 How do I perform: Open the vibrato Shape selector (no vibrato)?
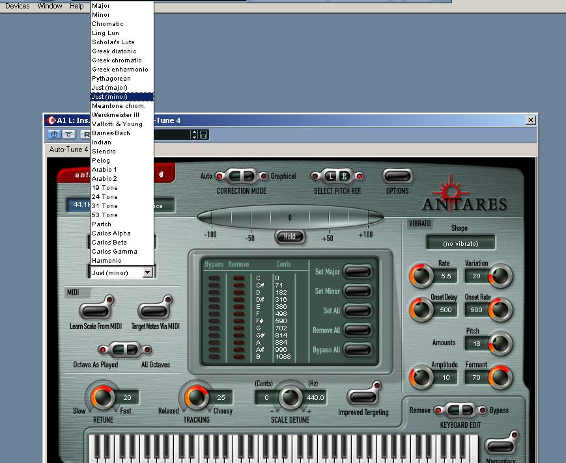(460, 244)
